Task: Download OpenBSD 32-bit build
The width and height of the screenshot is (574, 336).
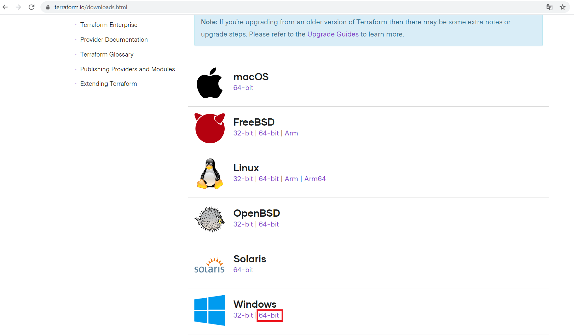Action: point(243,224)
